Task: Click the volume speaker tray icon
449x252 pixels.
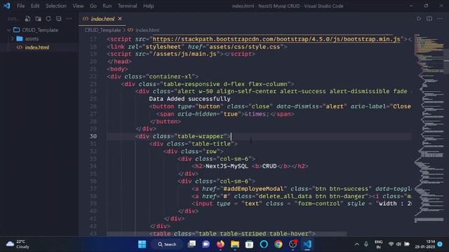Action: (398, 244)
